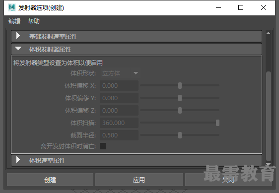This screenshot has height=193, width=279.
Task: Click the 体积偏移 Y value field
Action: 119,98
